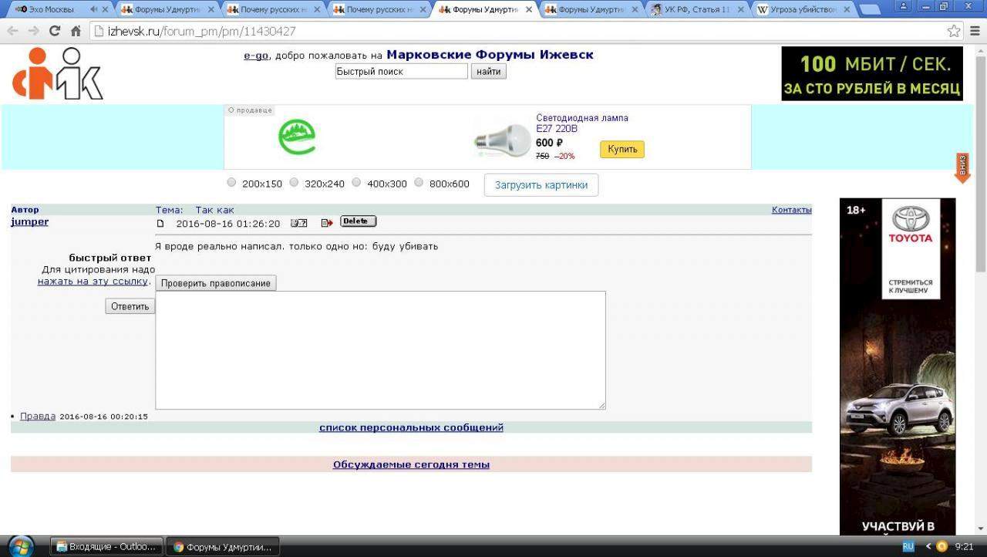Screen dimensions: 987x557
Task: Open the Windows Start menu
Action: (21, 546)
